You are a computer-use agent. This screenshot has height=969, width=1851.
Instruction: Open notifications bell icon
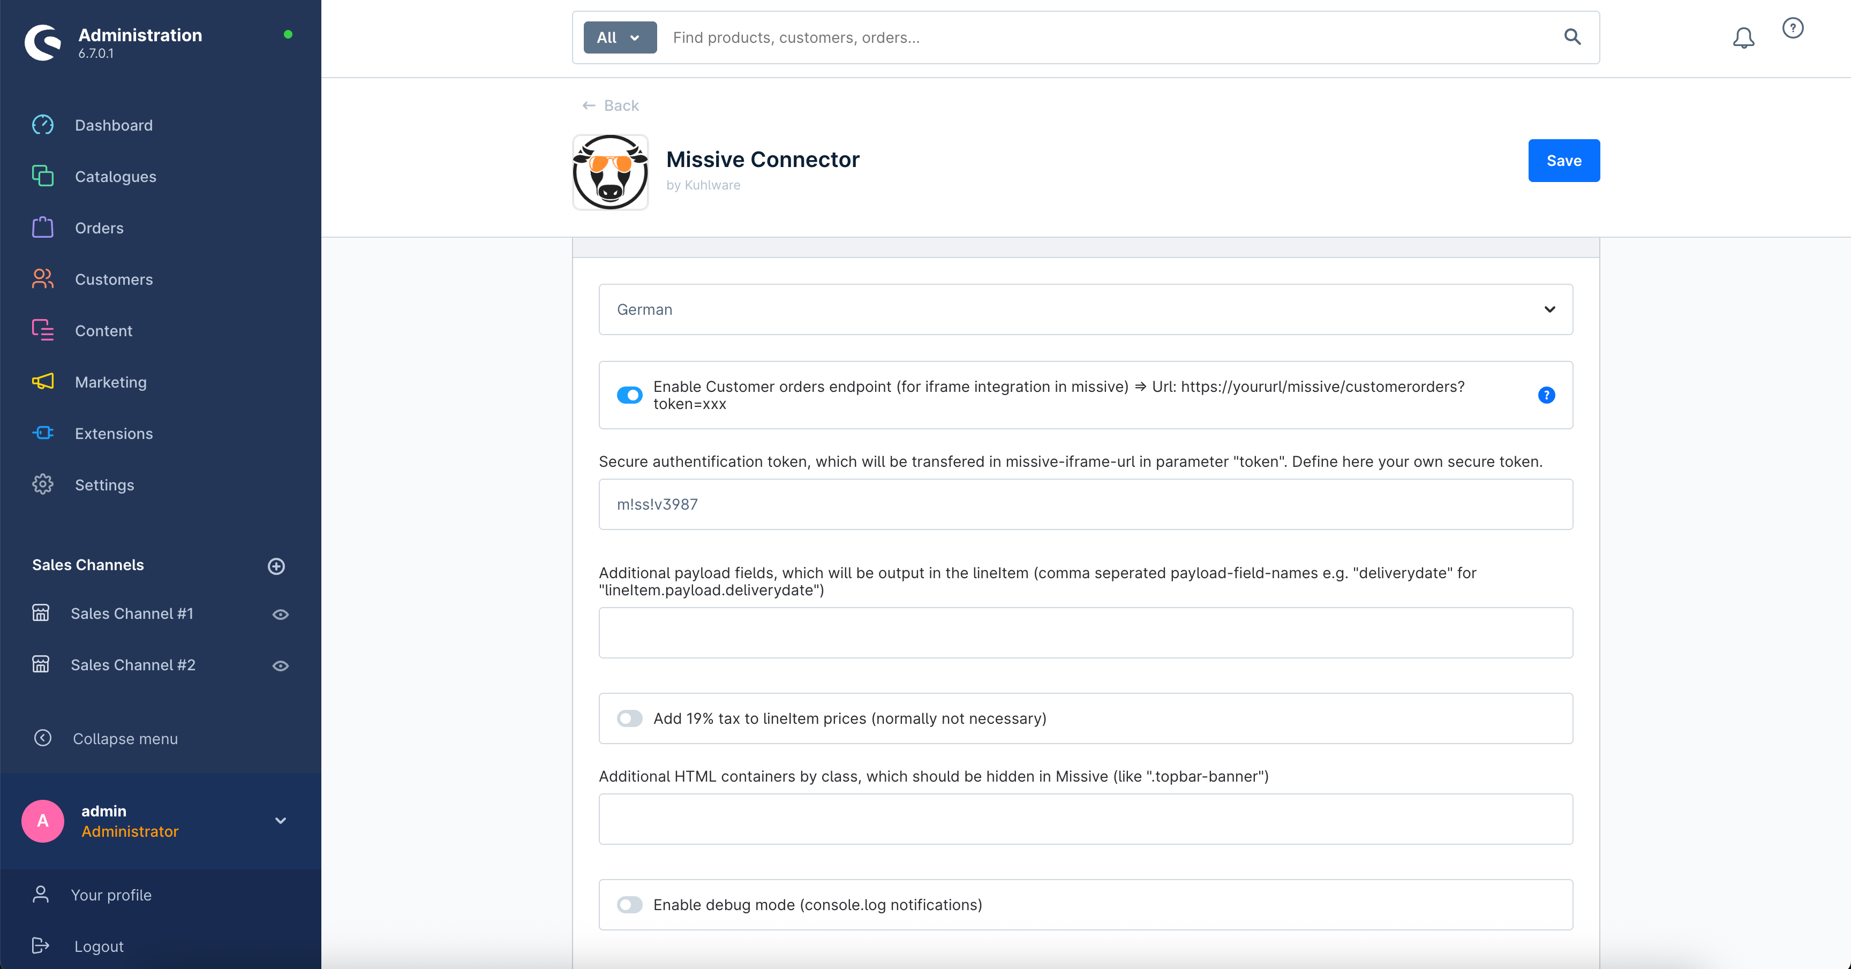[x=1743, y=37]
